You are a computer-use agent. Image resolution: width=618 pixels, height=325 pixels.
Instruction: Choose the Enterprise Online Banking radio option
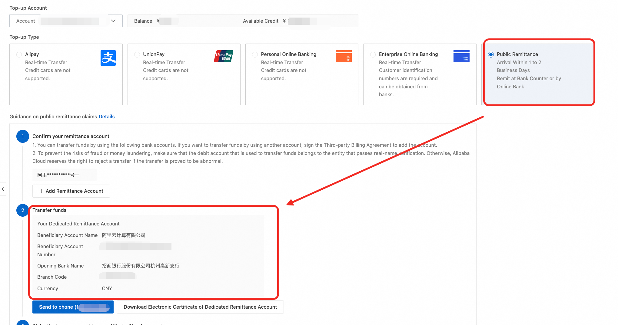373,54
